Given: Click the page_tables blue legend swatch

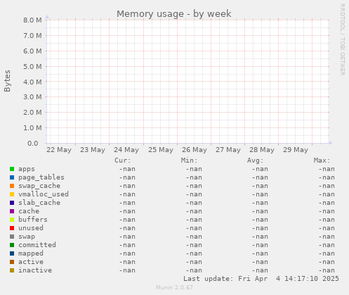Looking at the screenshot, I should point(12,177).
